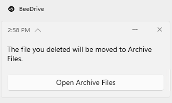Click the deleted file notification message
The width and height of the screenshot is (172, 103).
80,54
